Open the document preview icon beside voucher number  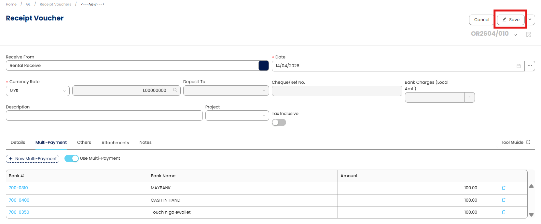(528, 34)
